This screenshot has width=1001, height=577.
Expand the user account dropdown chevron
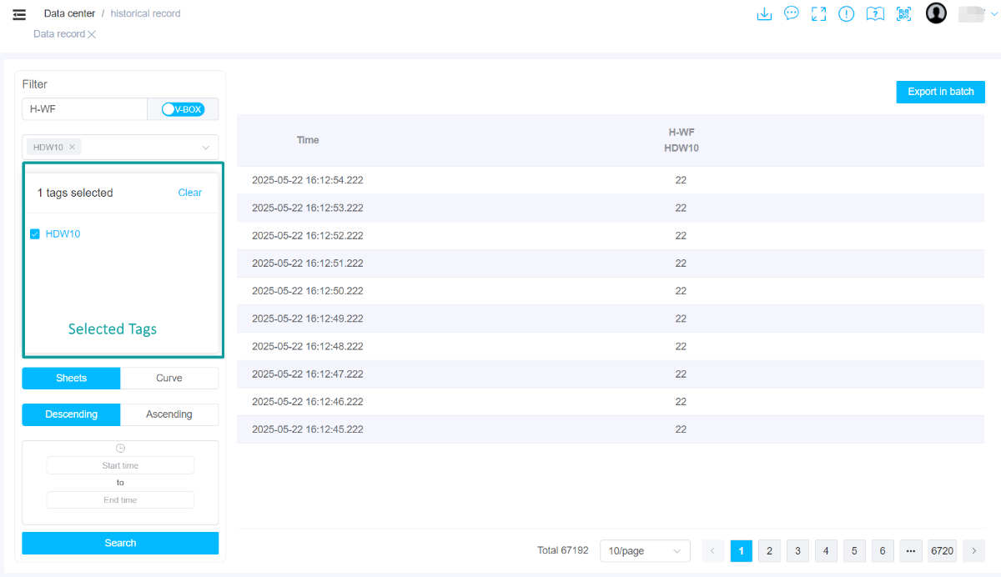993,14
